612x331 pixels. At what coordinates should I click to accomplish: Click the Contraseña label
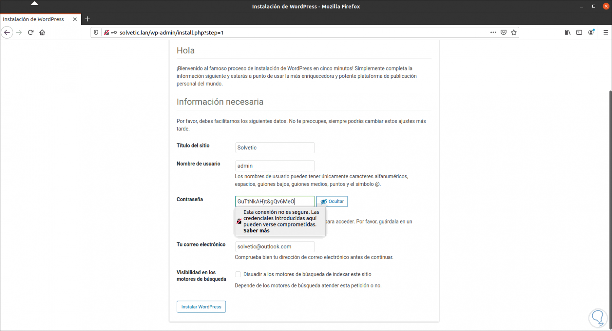pyautogui.click(x=190, y=199)
